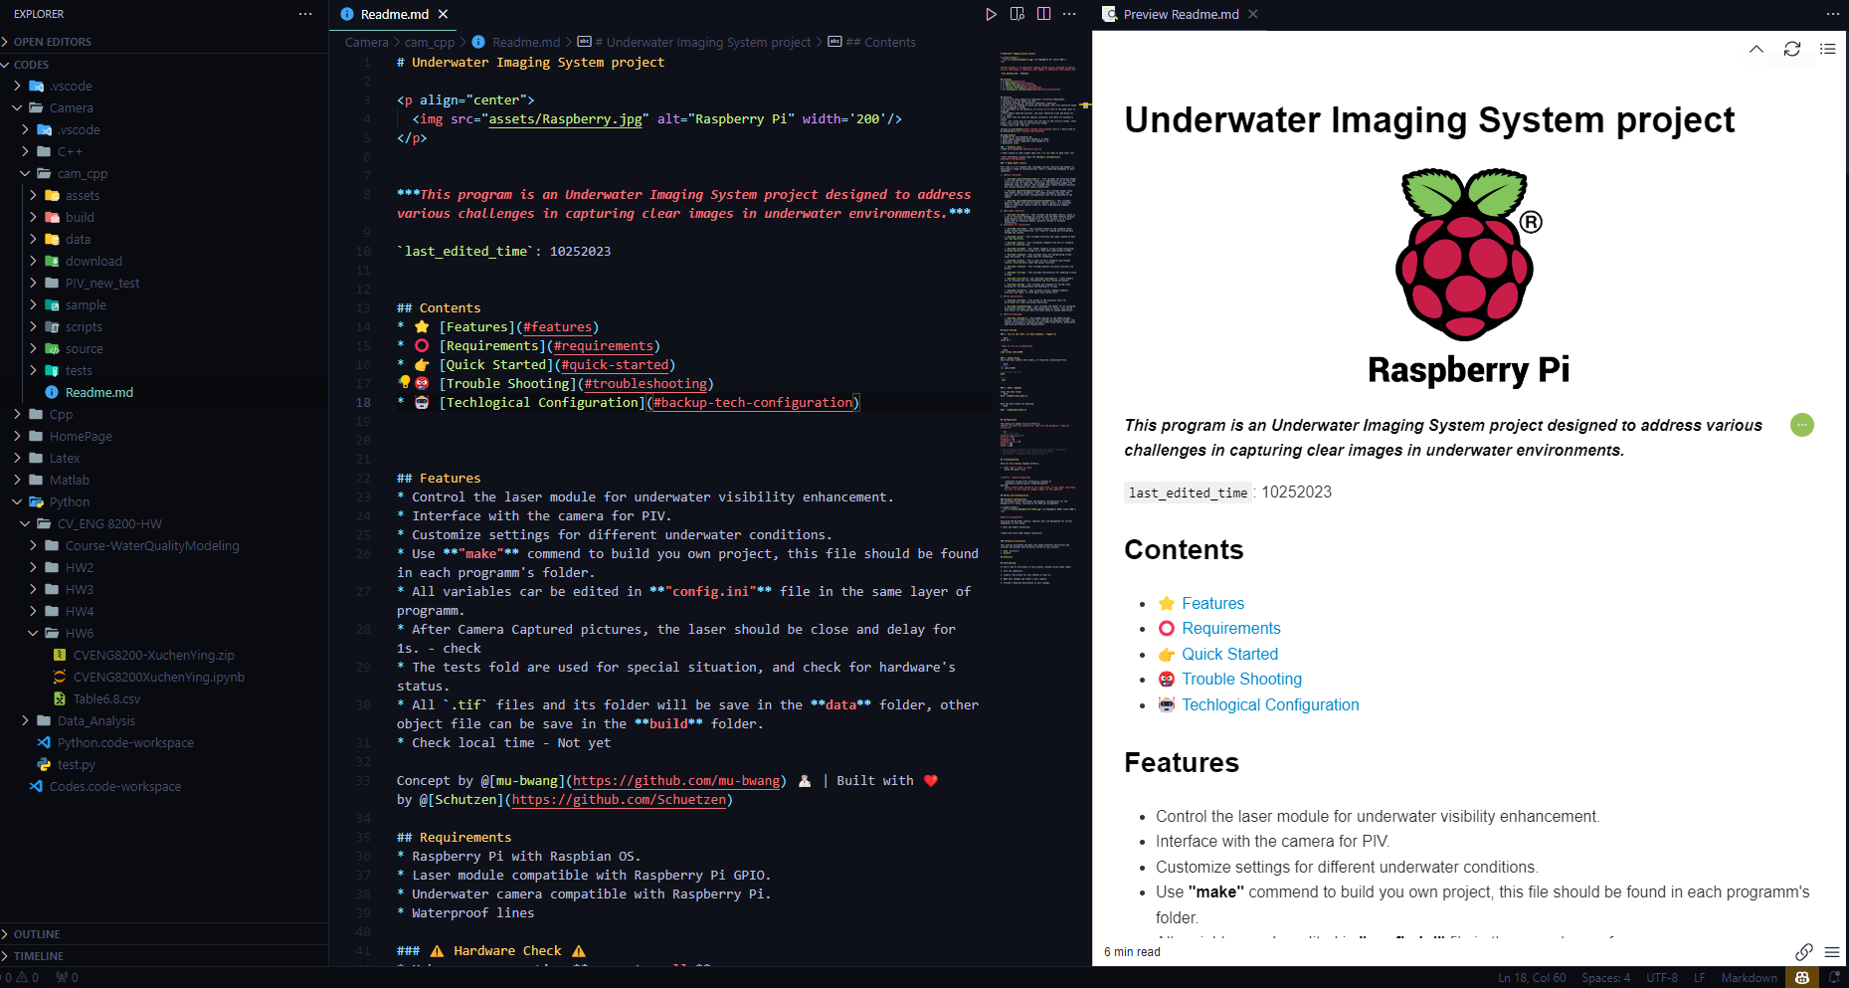Change UTF-8 encoding in status bar

pos(1662,978)
